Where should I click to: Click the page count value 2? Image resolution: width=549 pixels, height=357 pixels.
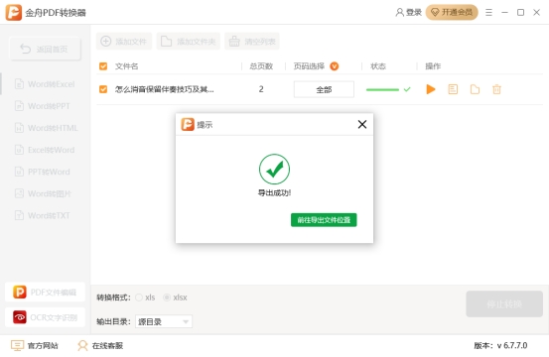coord(261,89)
